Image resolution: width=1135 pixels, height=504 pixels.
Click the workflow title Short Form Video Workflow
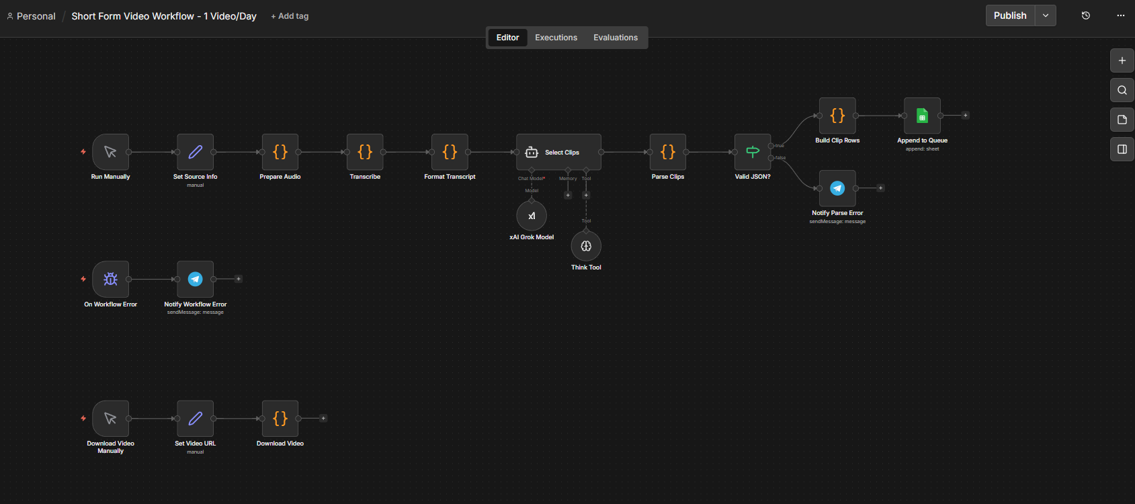tap(164, 16)
